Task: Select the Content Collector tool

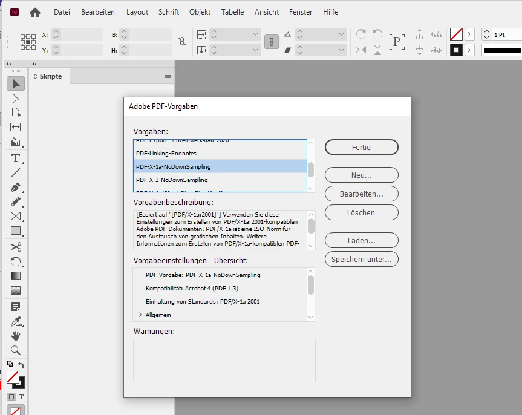Action: click(x=16, y=142)
